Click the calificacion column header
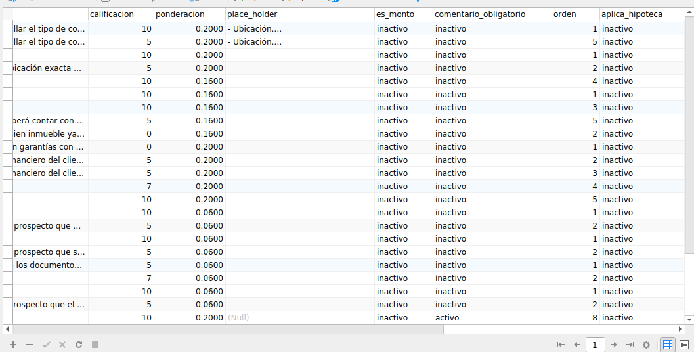 click(x=121, y=14)
